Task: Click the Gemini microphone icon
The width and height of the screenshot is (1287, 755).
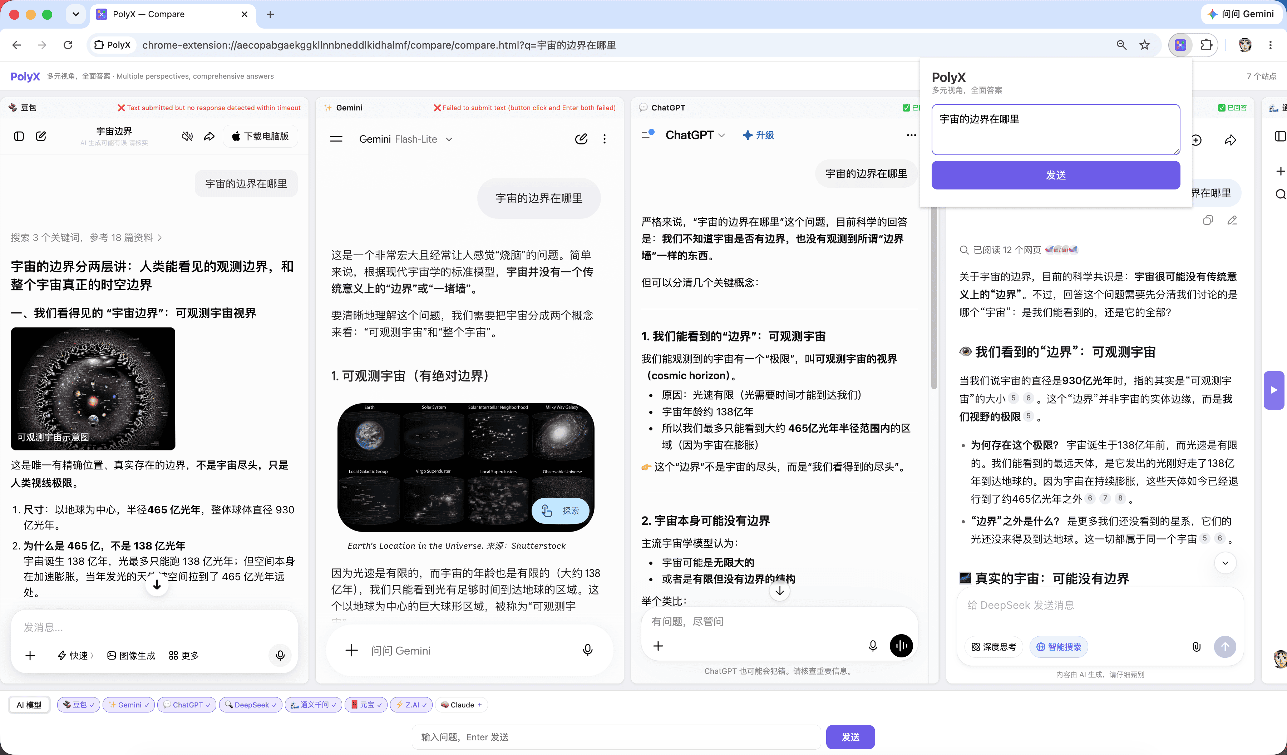Action: coord(588,650)
